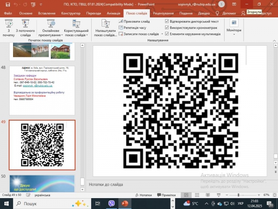
Task: Start slideshow from quick access toolbar icon
Action: [33, 4]
